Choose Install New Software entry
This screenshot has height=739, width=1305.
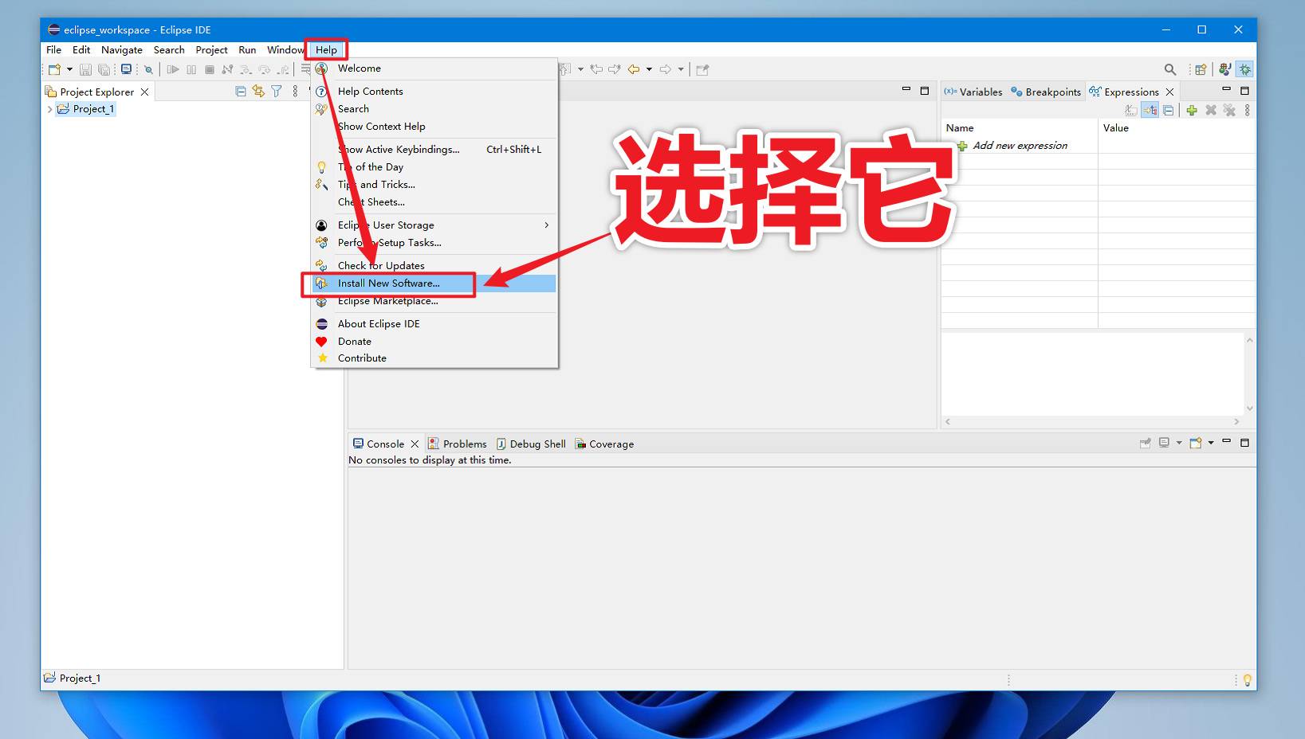[434, 283]
